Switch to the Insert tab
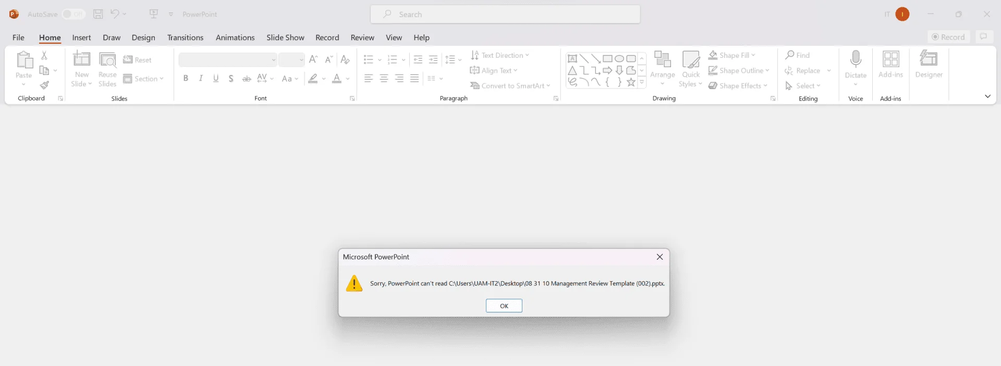 click(x=81, y=37)
